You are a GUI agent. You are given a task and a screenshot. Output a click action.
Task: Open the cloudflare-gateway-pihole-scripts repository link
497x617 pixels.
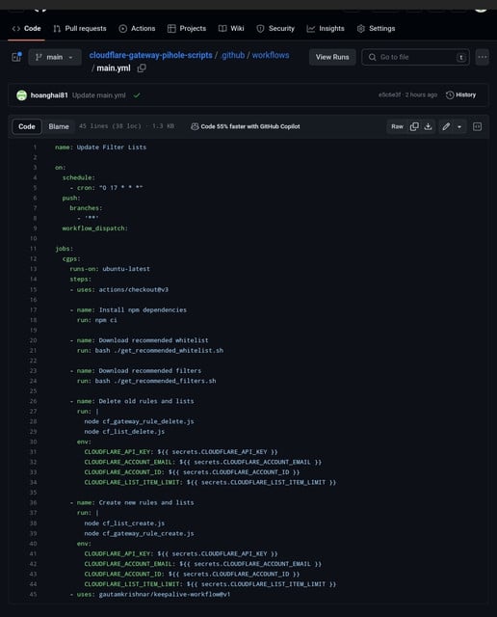click(x=150, y=55)
